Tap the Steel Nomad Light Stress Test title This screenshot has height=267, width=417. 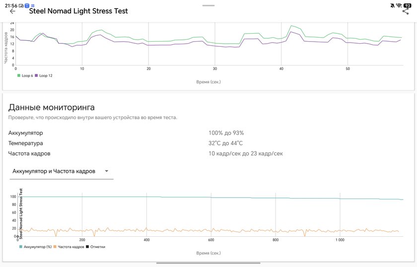coord(78,11)
